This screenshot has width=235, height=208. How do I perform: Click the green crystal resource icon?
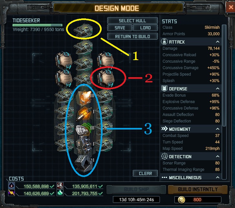(60, 193)
